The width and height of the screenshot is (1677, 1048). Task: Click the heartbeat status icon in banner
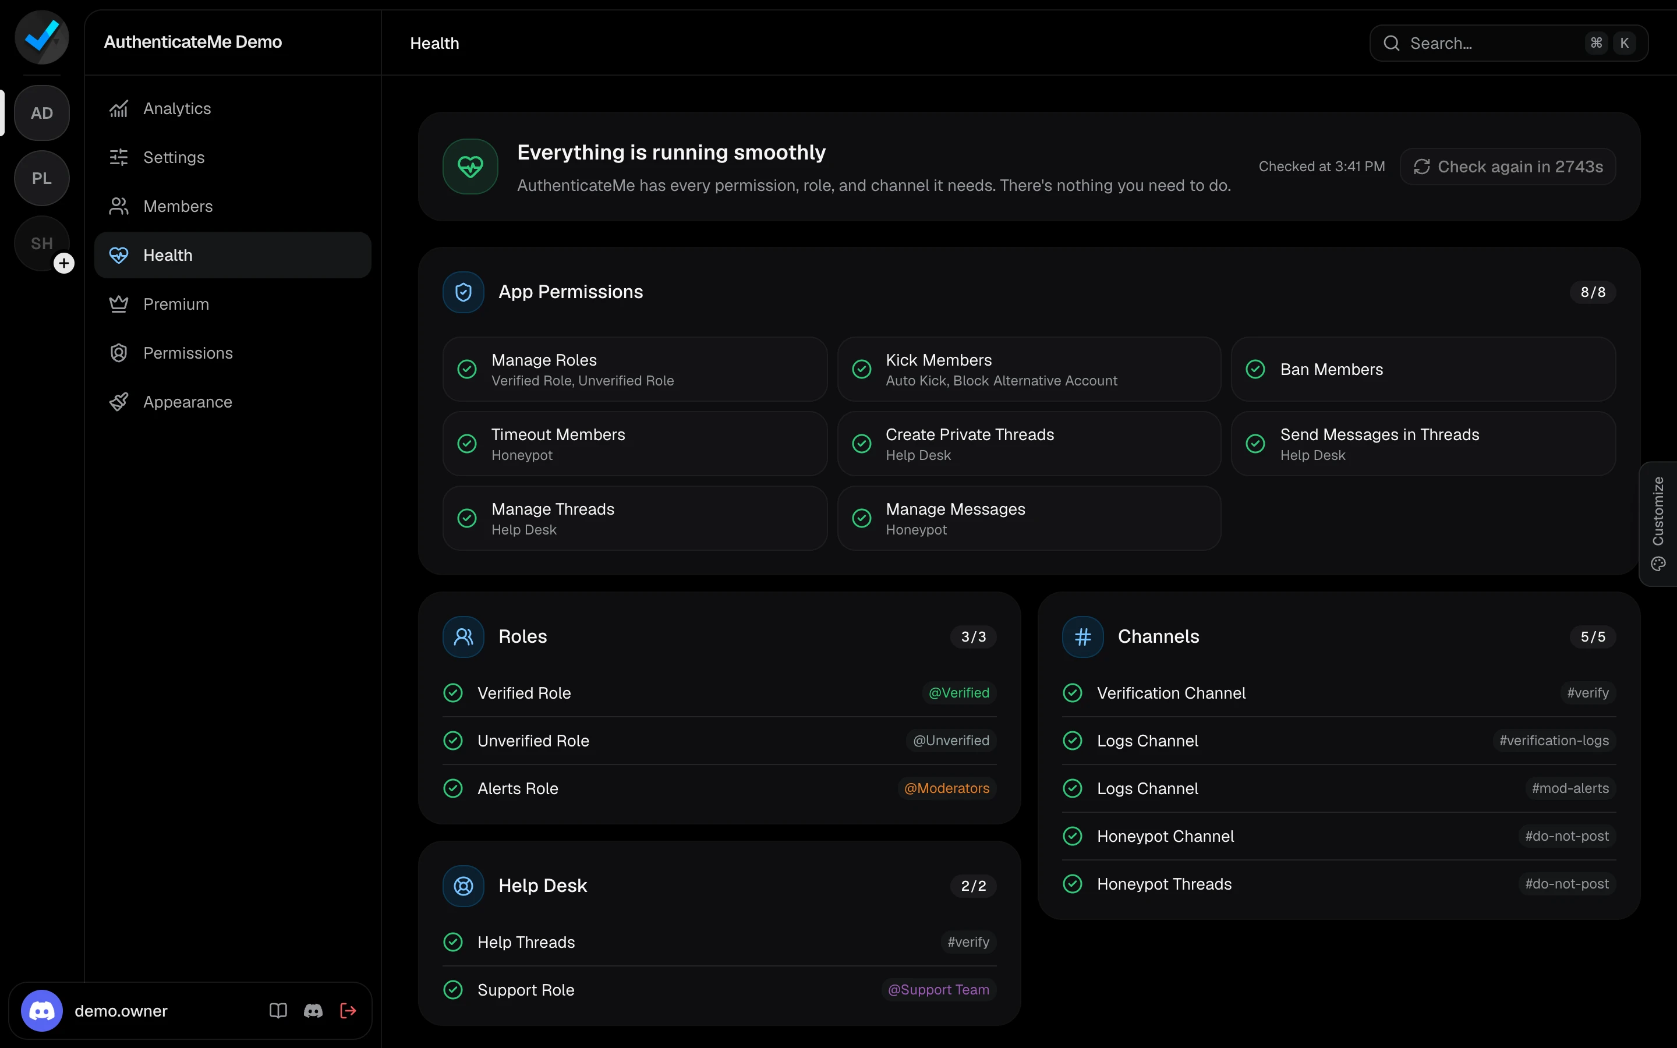click(470, 167)
